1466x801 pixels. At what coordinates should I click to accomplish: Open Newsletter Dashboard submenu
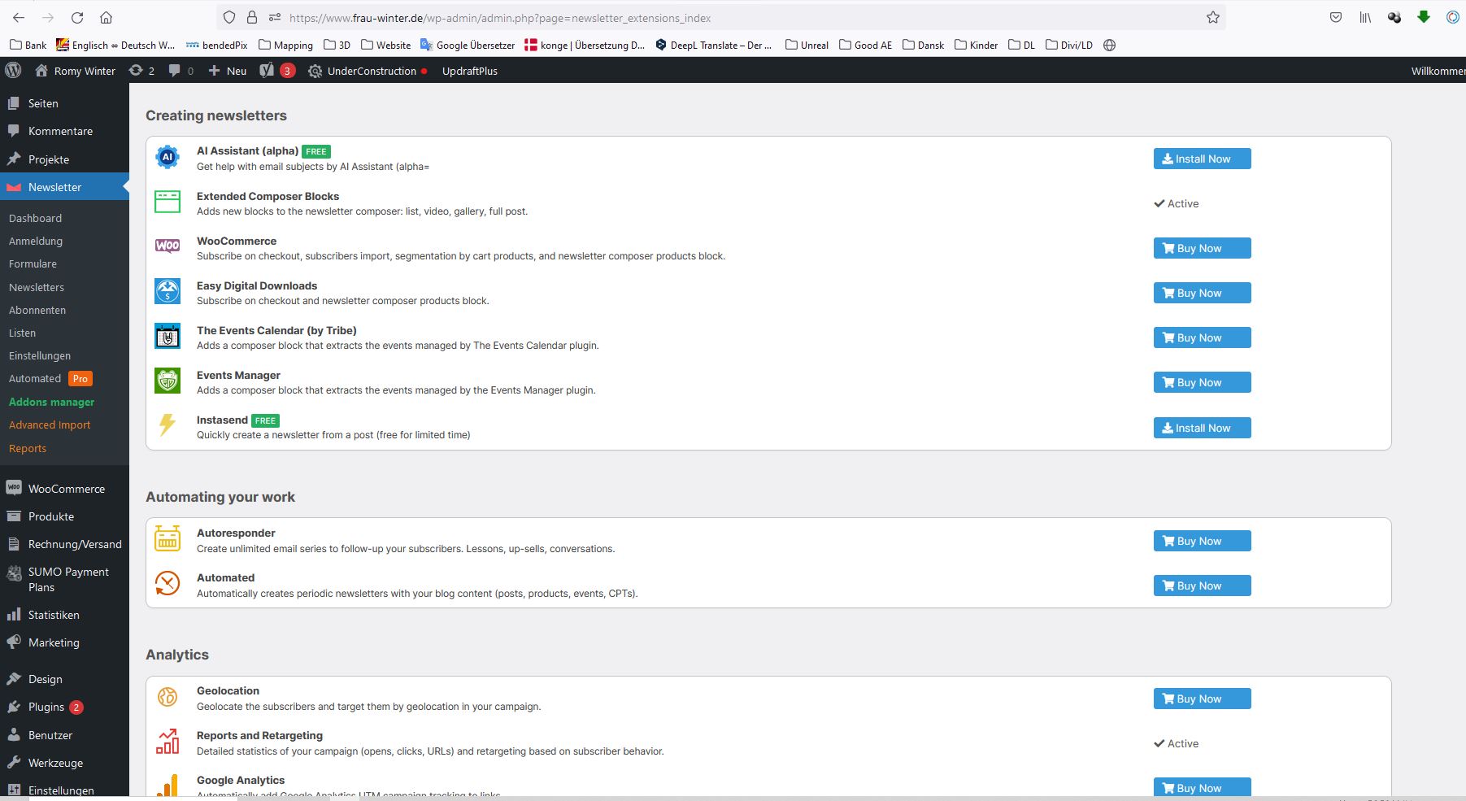(x=35, y=218)
